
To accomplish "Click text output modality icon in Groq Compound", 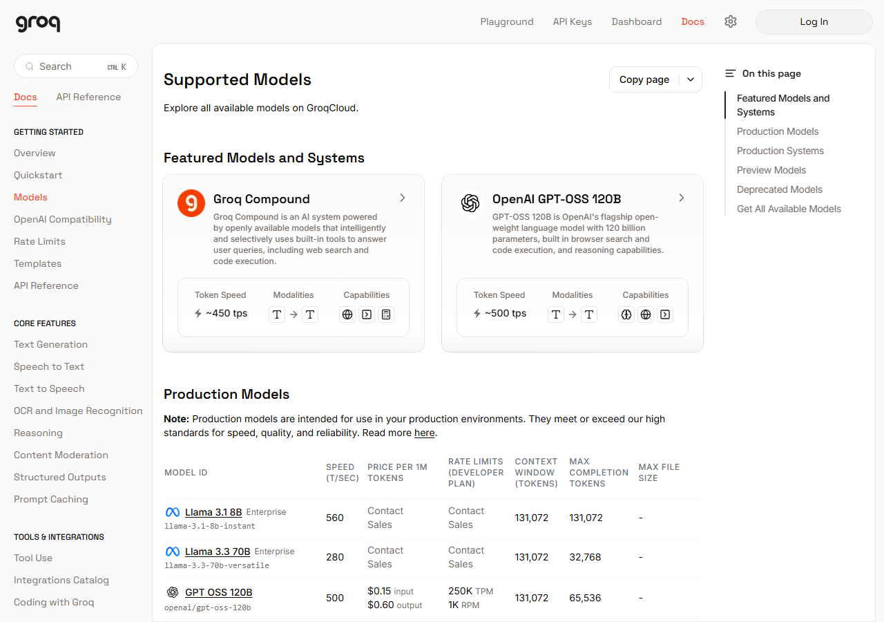I will [x=310, y=314].
